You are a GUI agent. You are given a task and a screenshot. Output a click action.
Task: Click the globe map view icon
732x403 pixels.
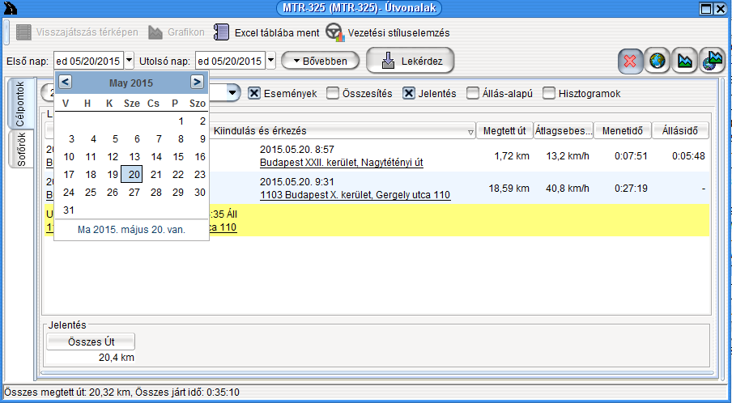[x=658, y=62]
